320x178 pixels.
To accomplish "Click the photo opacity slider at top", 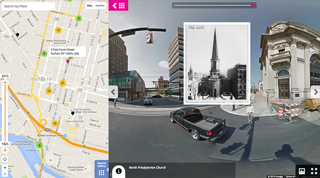I will pyautogui.click(x=214, y=5).
